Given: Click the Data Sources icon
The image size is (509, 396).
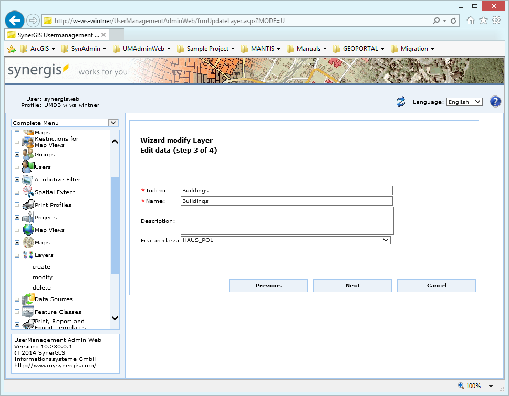Looking at the screenshot, I should coord(28,299).
